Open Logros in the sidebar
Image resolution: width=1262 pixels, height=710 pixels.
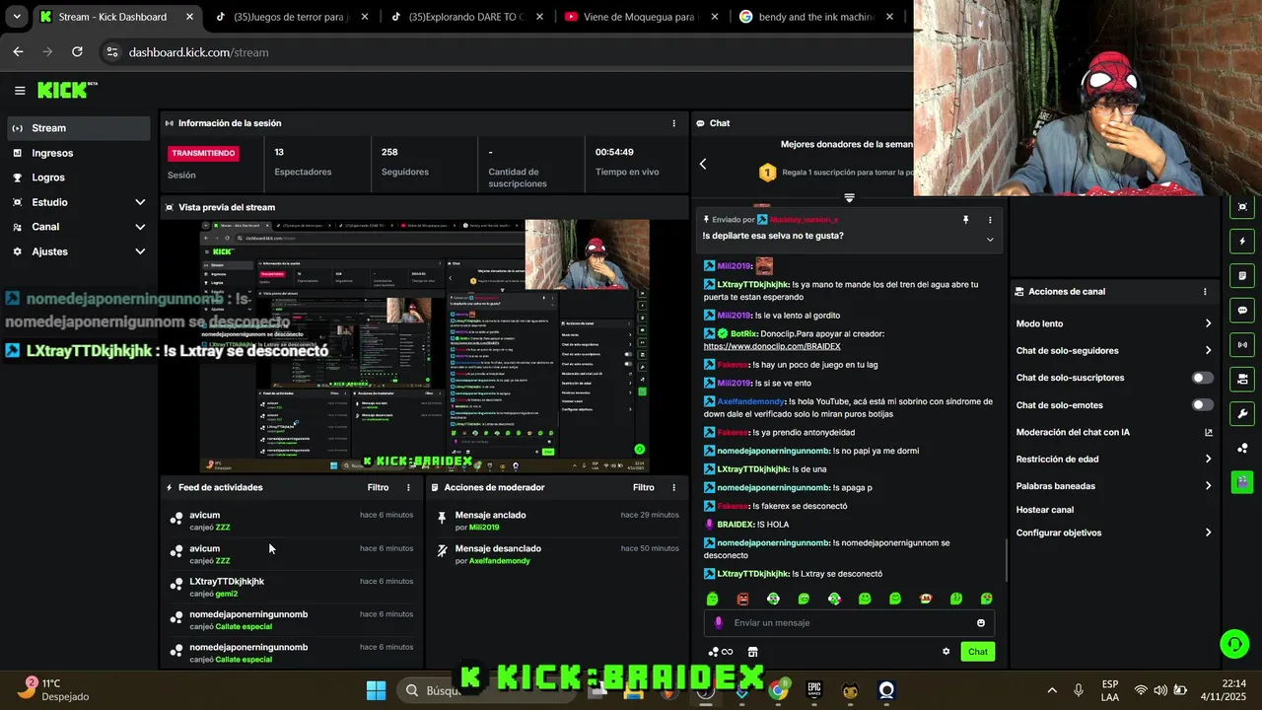(x=77, y=177)
